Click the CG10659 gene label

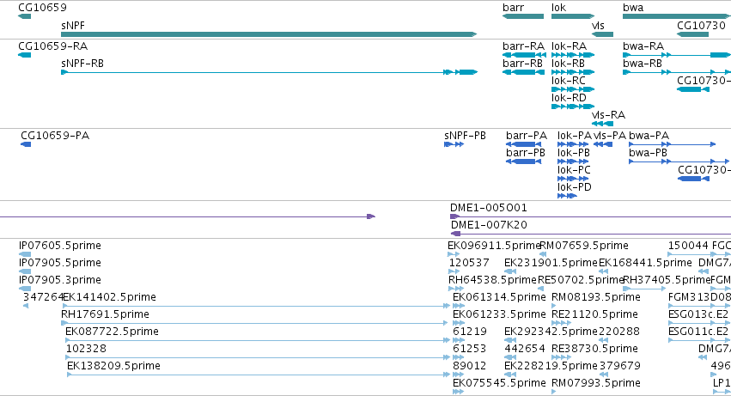(x=42, y=8)
